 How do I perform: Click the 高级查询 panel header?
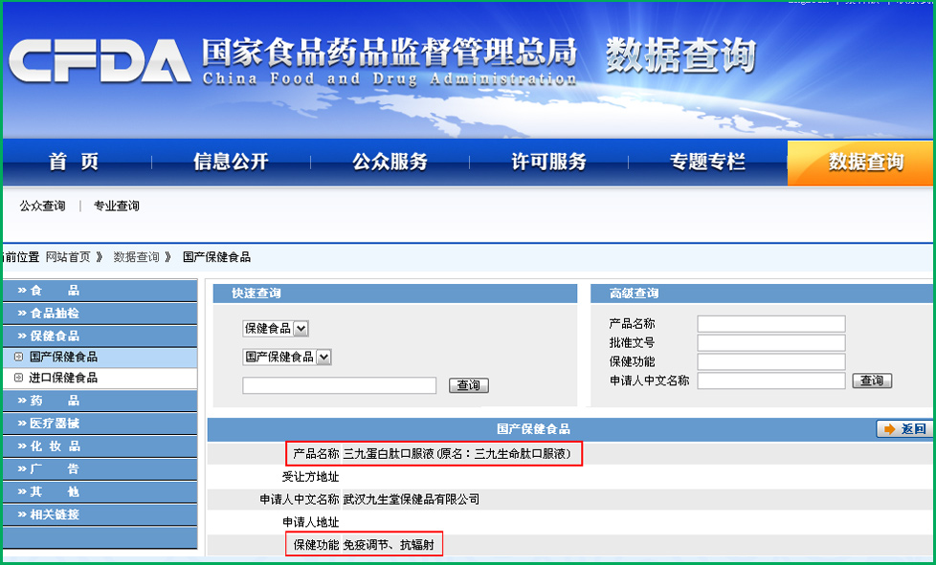[x=762, y=293]
